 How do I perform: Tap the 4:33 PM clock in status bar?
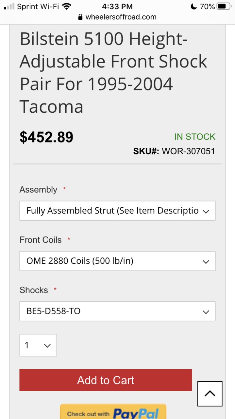coord(117,6)
